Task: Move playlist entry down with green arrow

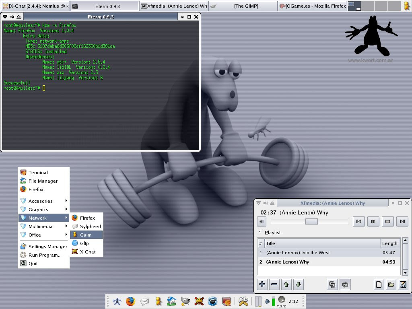Action: (x=298, y=284)
